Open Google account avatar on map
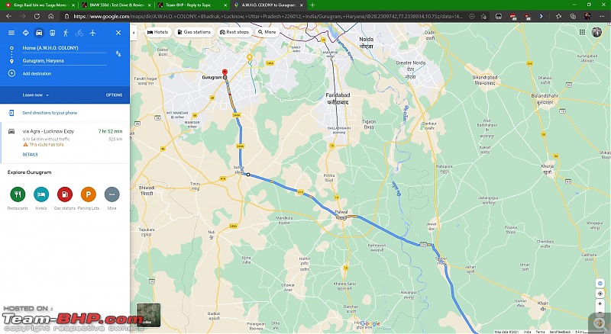Image resolution: width=611 pixels, height=334 pixels. point(596,32)
